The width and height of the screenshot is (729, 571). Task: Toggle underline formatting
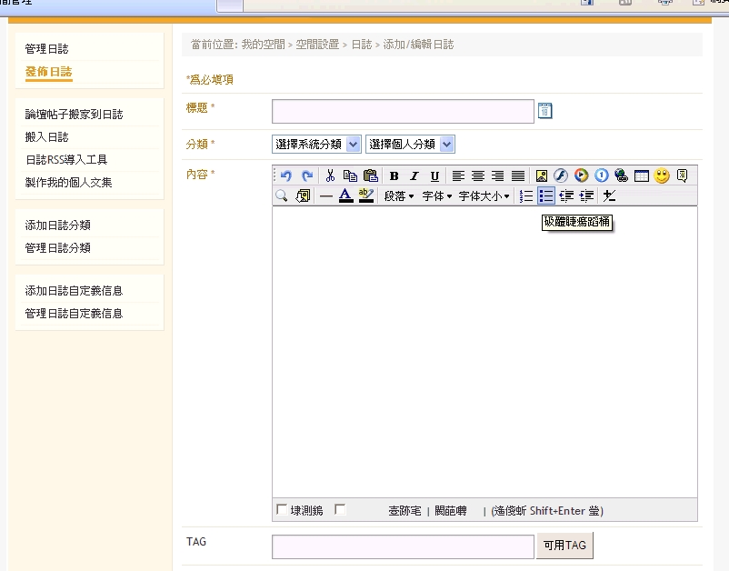click(434, 175)
